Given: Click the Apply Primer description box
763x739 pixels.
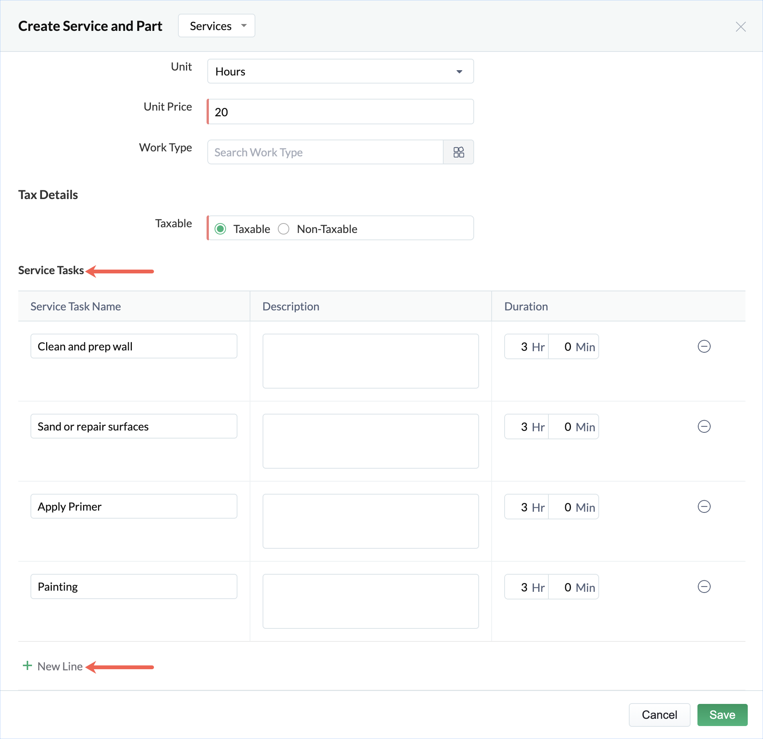Looking at the screenshot, I should (370, 521).
